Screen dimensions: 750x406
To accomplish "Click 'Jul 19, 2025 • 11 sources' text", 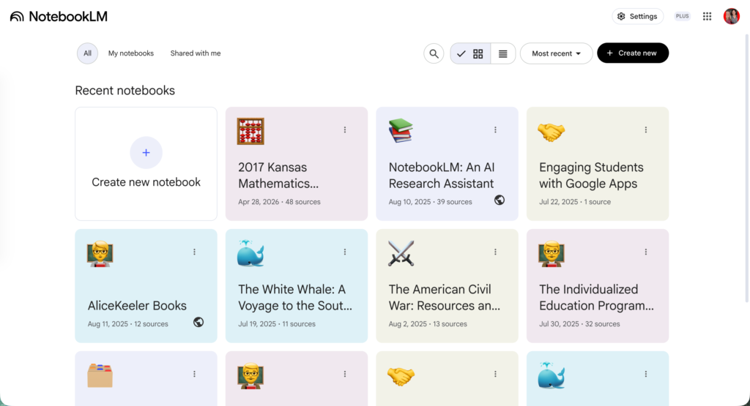I will point(277,324).
